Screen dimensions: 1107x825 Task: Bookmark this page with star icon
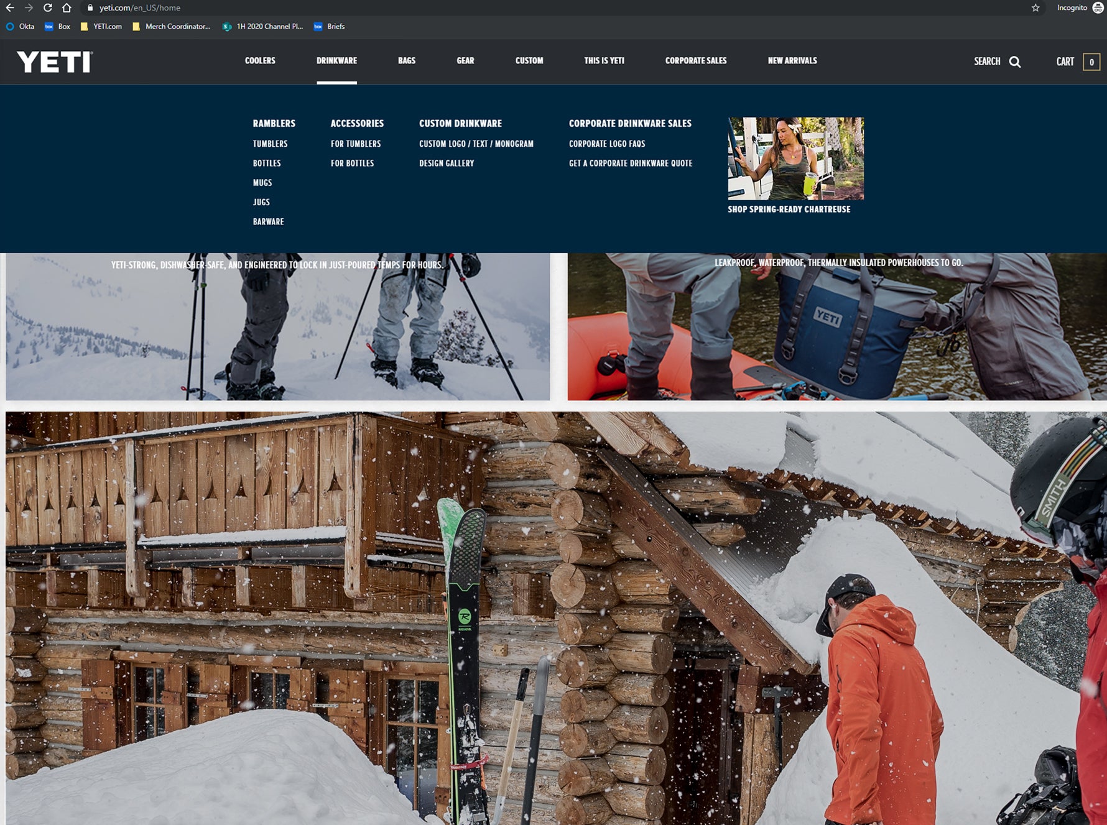pos(1035,8)
